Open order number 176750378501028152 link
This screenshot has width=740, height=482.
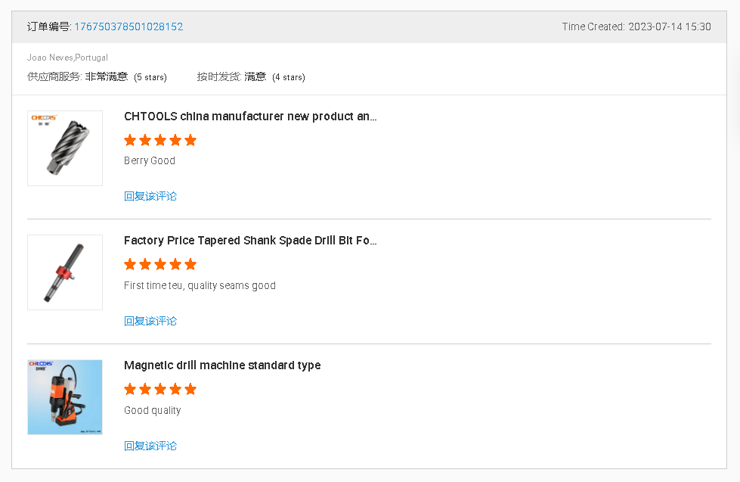click(x=128, y=27)
